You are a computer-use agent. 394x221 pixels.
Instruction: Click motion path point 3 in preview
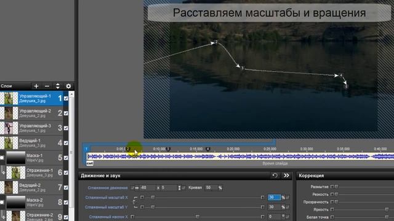[x=242, y=68]
